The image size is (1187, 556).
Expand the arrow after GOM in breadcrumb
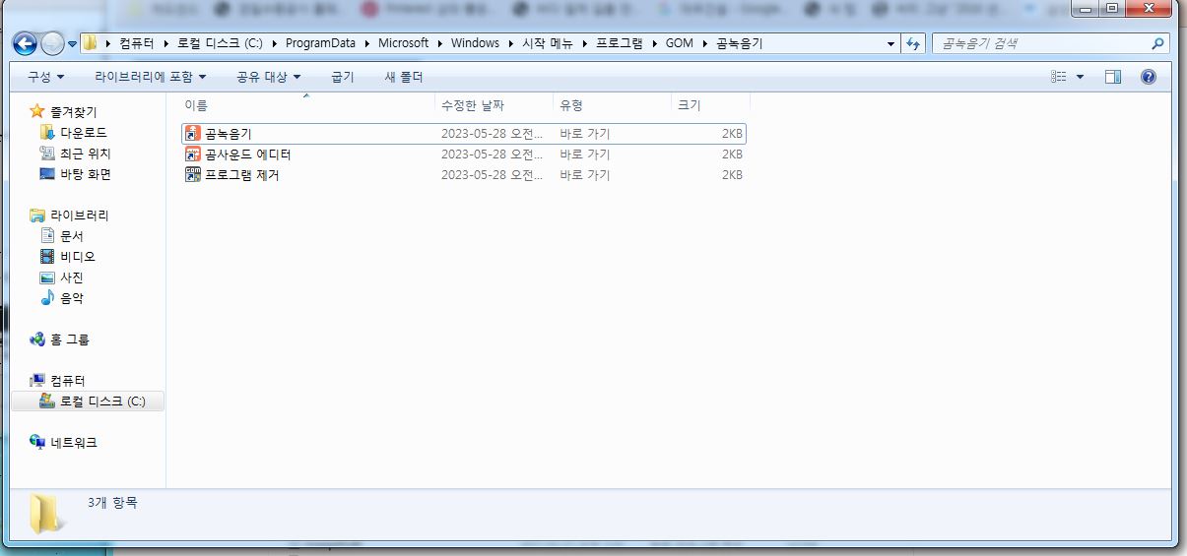tap(705, 43)
